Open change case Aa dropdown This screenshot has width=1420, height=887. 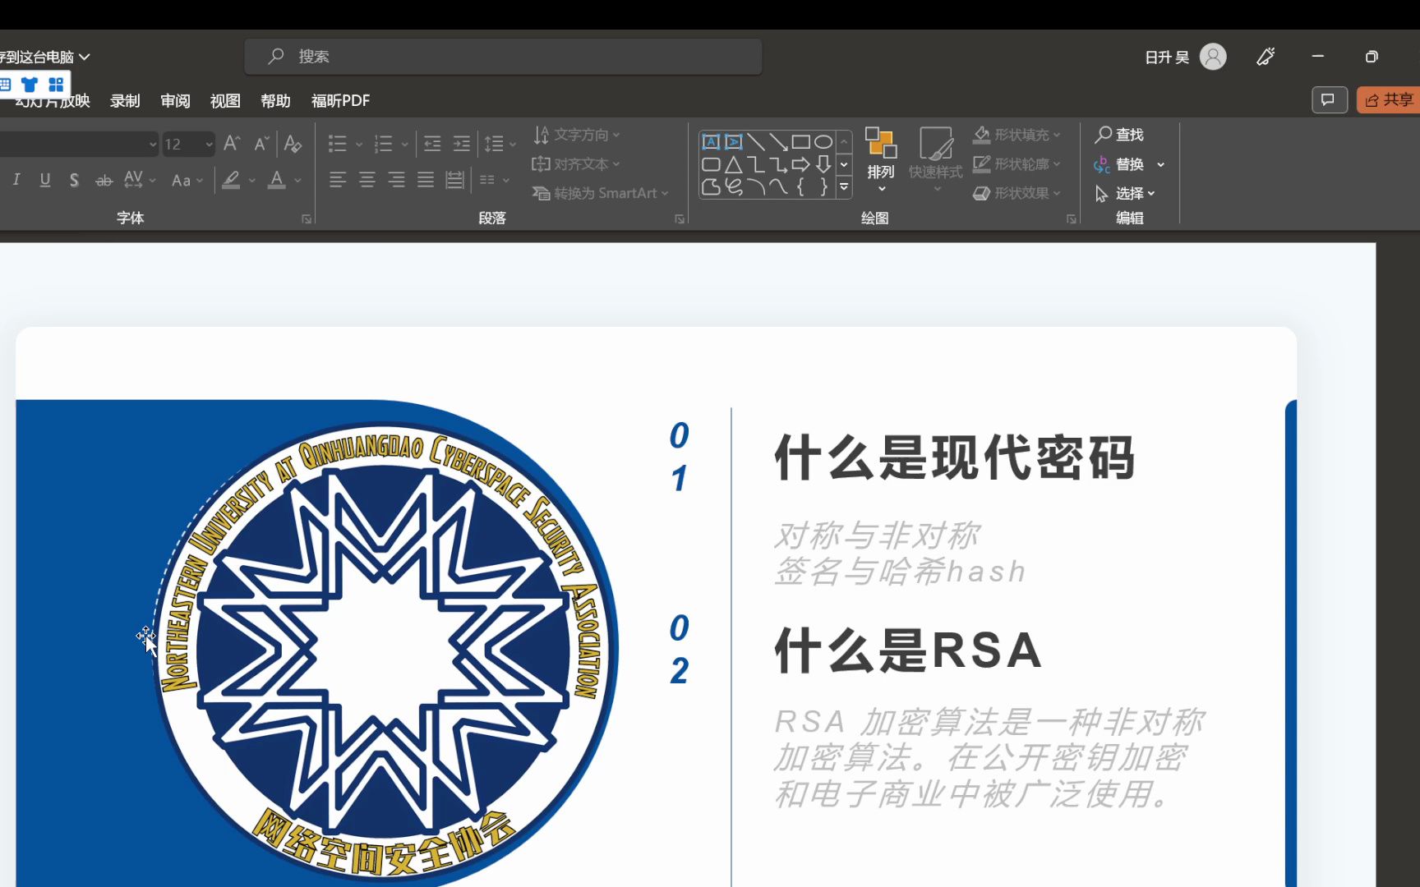click(187, 180)
